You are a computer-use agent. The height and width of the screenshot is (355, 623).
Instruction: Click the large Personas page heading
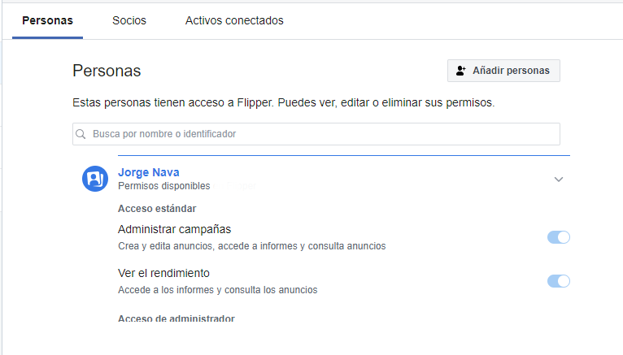click(x=107, y=71)
